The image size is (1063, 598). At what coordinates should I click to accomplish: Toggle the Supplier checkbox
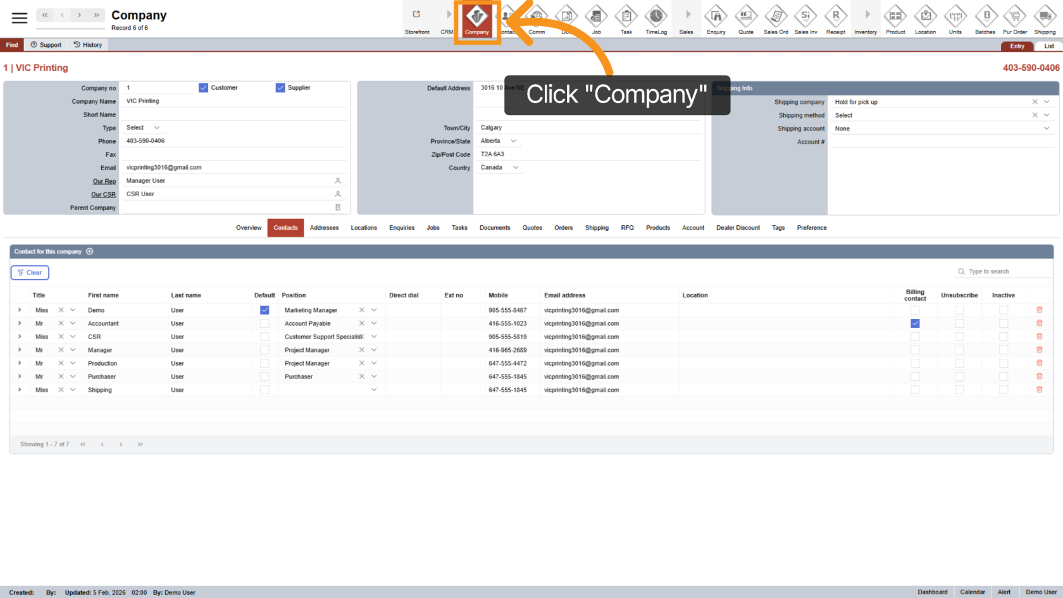point(280,88)
